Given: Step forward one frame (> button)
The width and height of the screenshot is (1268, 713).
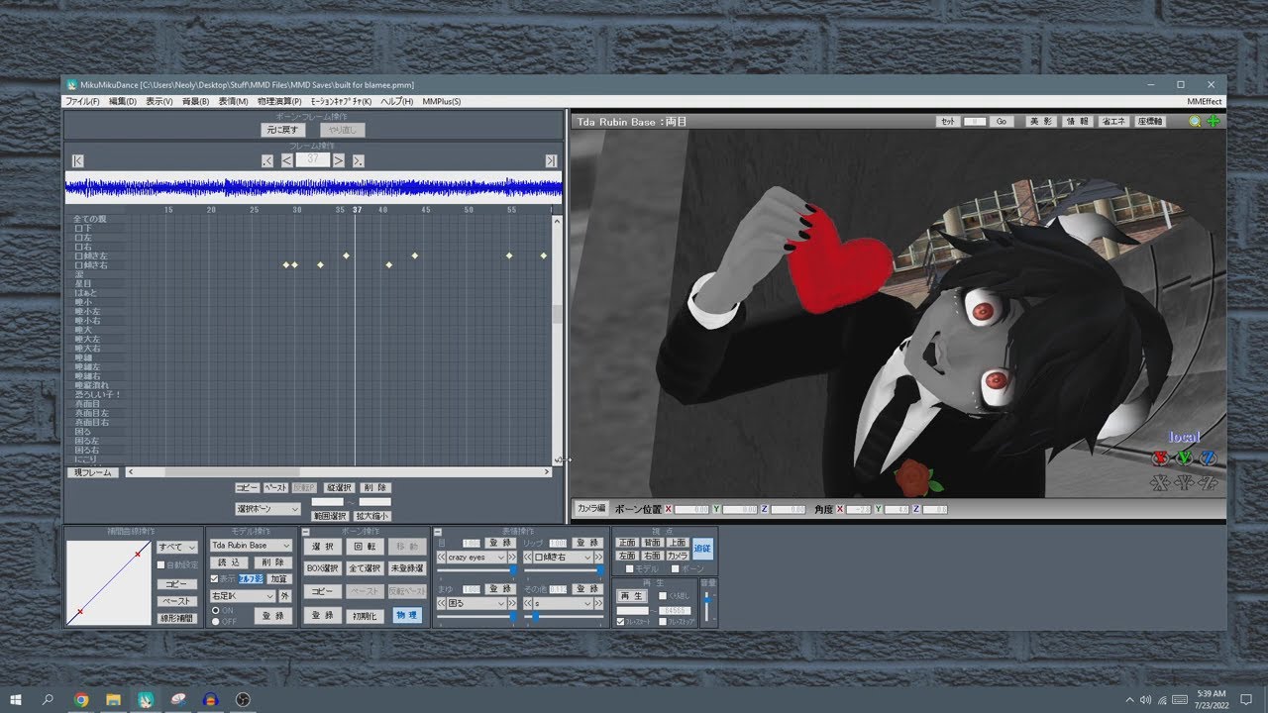Looking at the screenshot, I should [339, 159].
